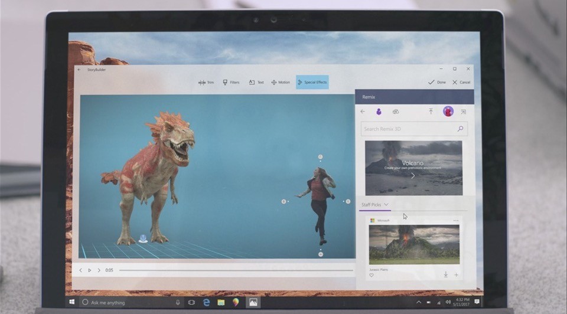Open Task View from taskbar
The image size is (567, 314).
coord(191,302)
